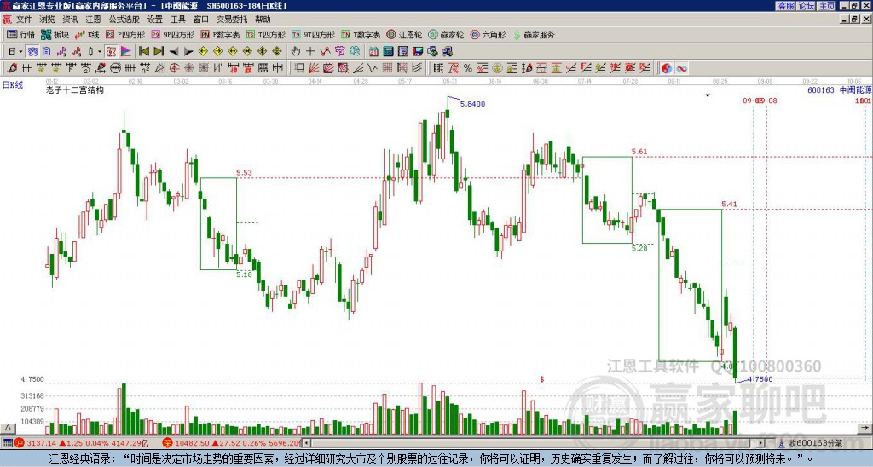Click the 600163 中闽能源 stock label
Screen dimensions: 873x467
(x=840, y=89)
